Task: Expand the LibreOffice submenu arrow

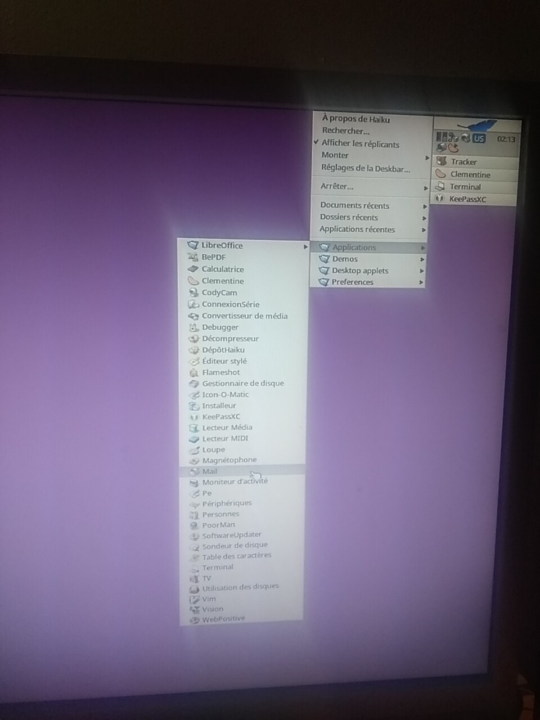Action: pos(305,246)
